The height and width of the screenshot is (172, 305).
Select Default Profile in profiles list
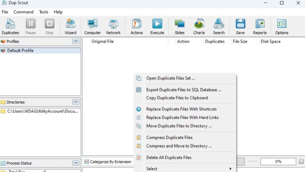[x=20, y=50]
